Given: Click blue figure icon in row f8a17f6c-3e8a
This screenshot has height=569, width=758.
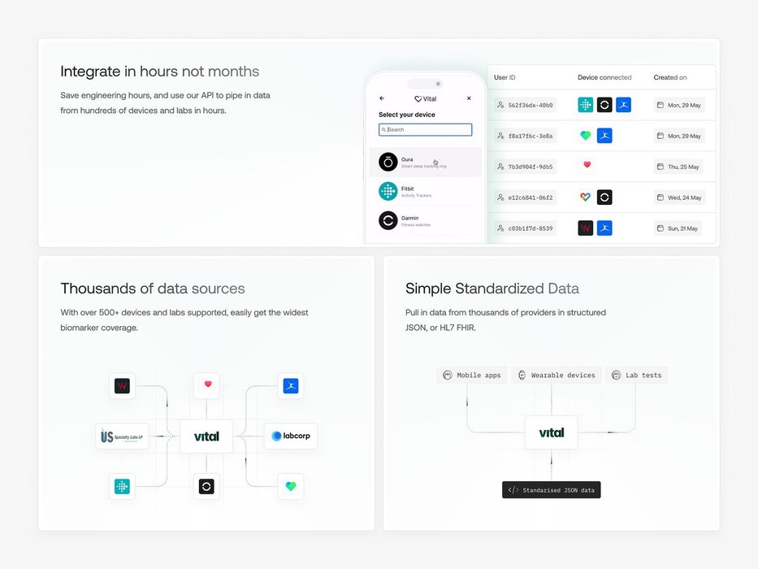Looking at the screenshot, I should pyautogui.click(x=604, y=136).
